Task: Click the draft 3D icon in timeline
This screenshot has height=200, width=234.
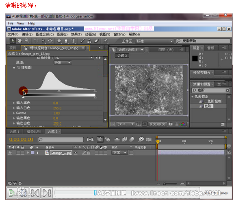Action: [107, 139]
